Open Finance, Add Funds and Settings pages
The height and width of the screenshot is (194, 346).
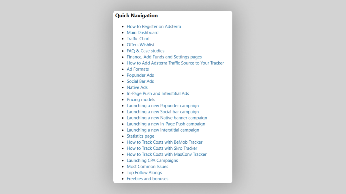164,57
